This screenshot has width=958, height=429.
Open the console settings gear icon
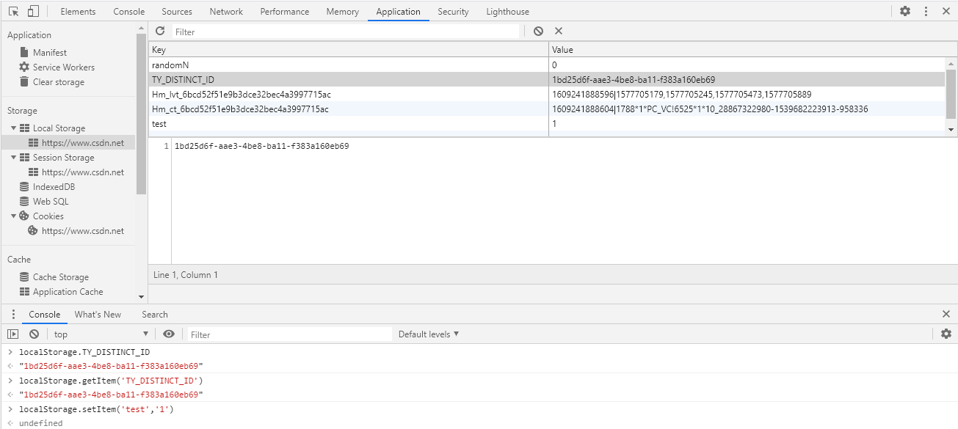point(946,334)
